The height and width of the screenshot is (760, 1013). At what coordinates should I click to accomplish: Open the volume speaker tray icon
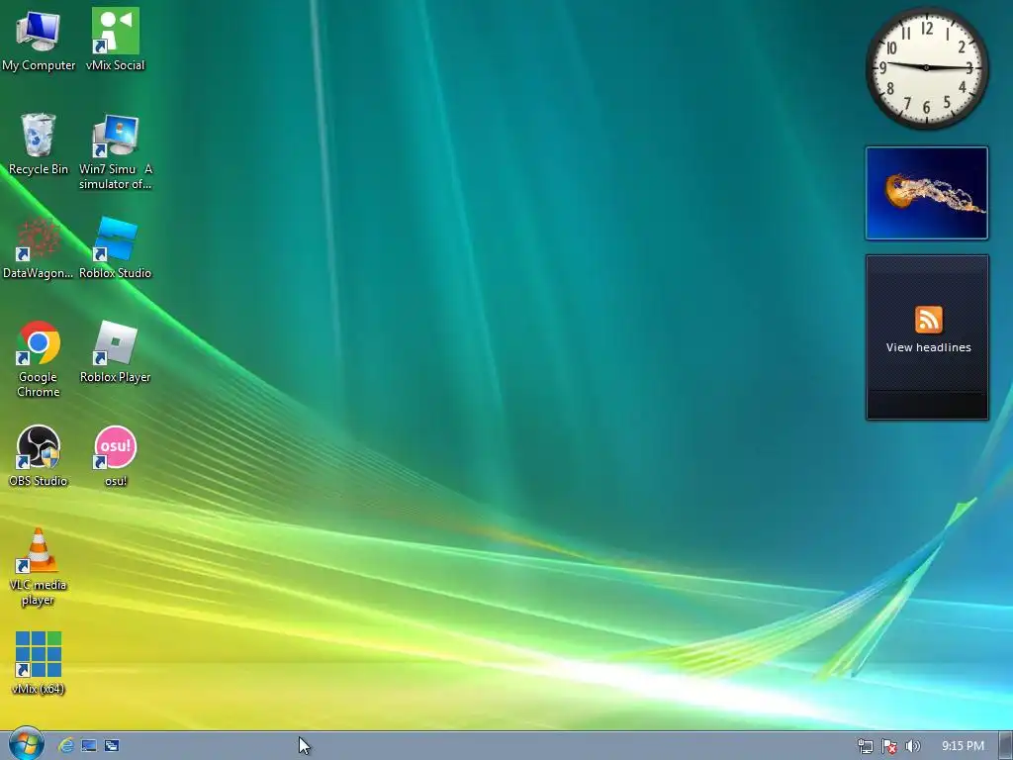coord(912,746)
